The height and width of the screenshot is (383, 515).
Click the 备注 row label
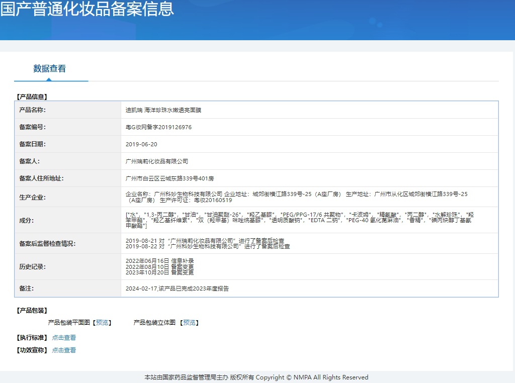pyautogui.click(x=26, y=289)
